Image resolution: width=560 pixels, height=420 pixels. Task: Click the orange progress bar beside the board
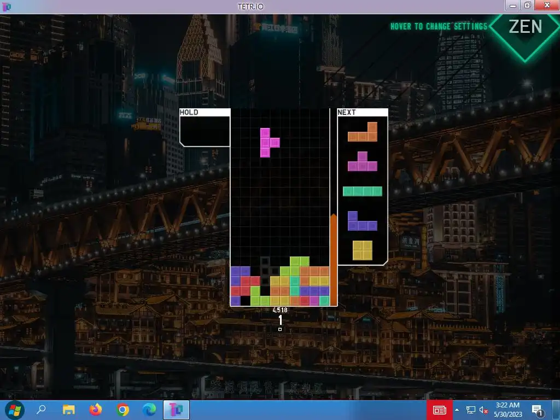(x=333, y=260)
